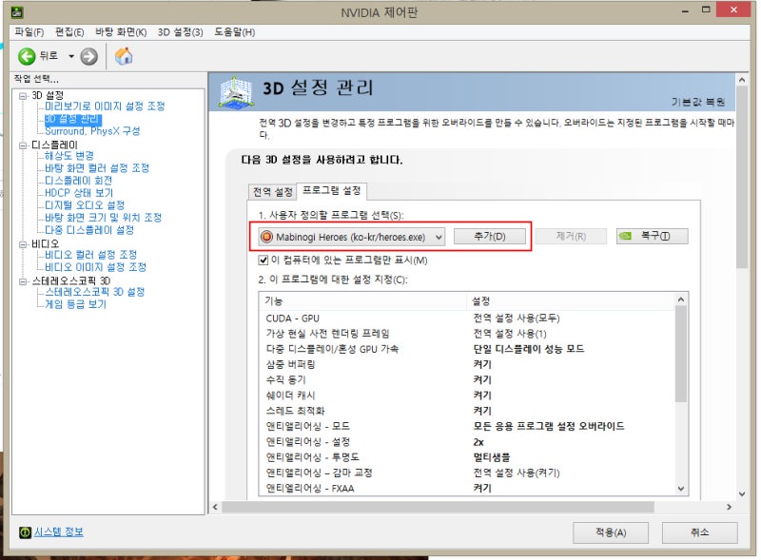Image resolution: width=761 pixels, height=560 pixels.
Task: Click the main panel vertical scrollbar thumb
Action: [742, 178]
